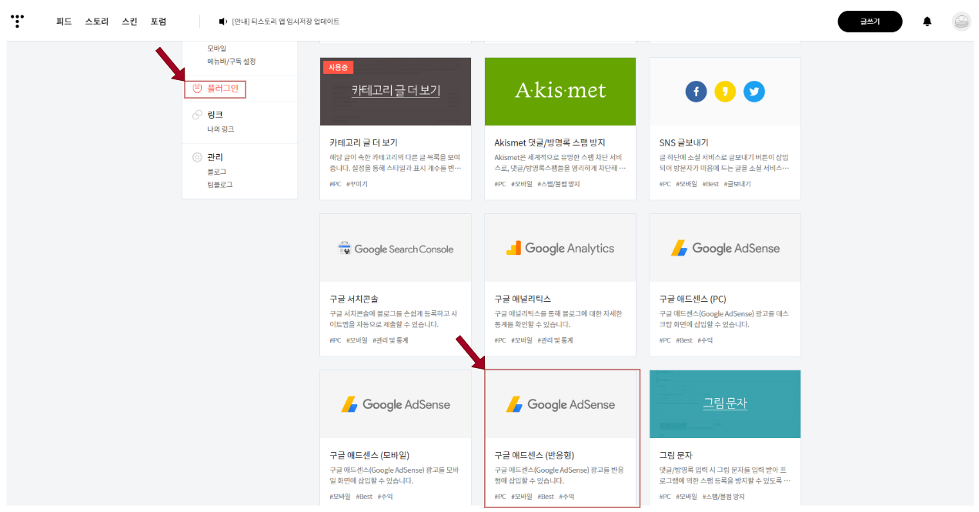Screen dimensions: 979x512
Task: Click the 그림 문자 teal banner
Action: pyautogui.click(x=725, y=404)
